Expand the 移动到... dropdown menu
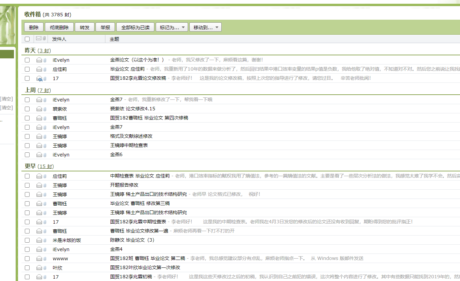Viewport: 460px width, 281px height. [205, 27]
